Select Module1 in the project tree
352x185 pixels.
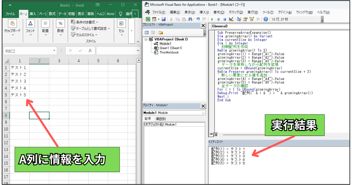[x=165, y=43]
